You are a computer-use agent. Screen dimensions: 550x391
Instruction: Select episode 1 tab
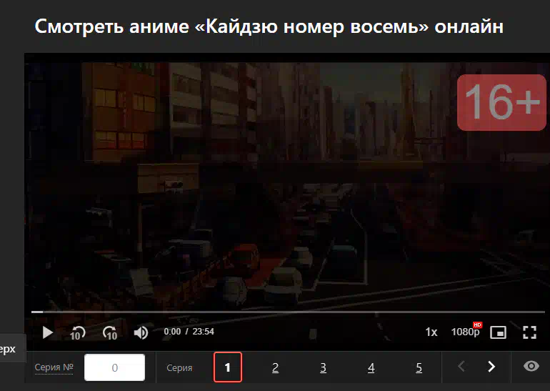click(x=228, y=367)
